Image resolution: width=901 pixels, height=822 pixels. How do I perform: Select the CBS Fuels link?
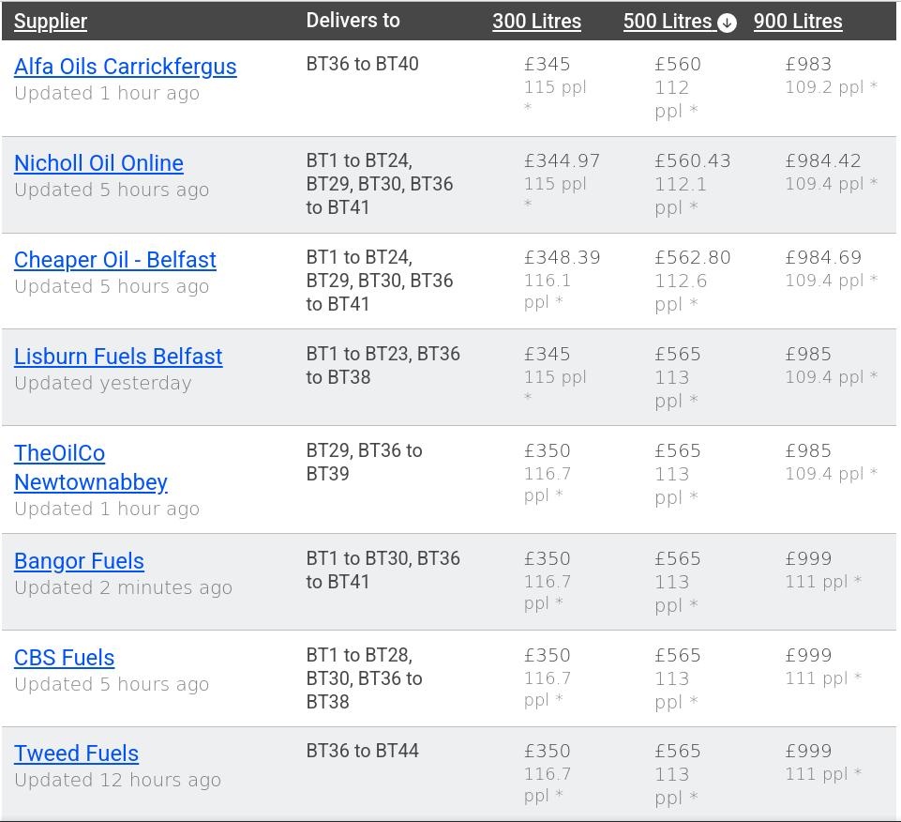point(64,658)
